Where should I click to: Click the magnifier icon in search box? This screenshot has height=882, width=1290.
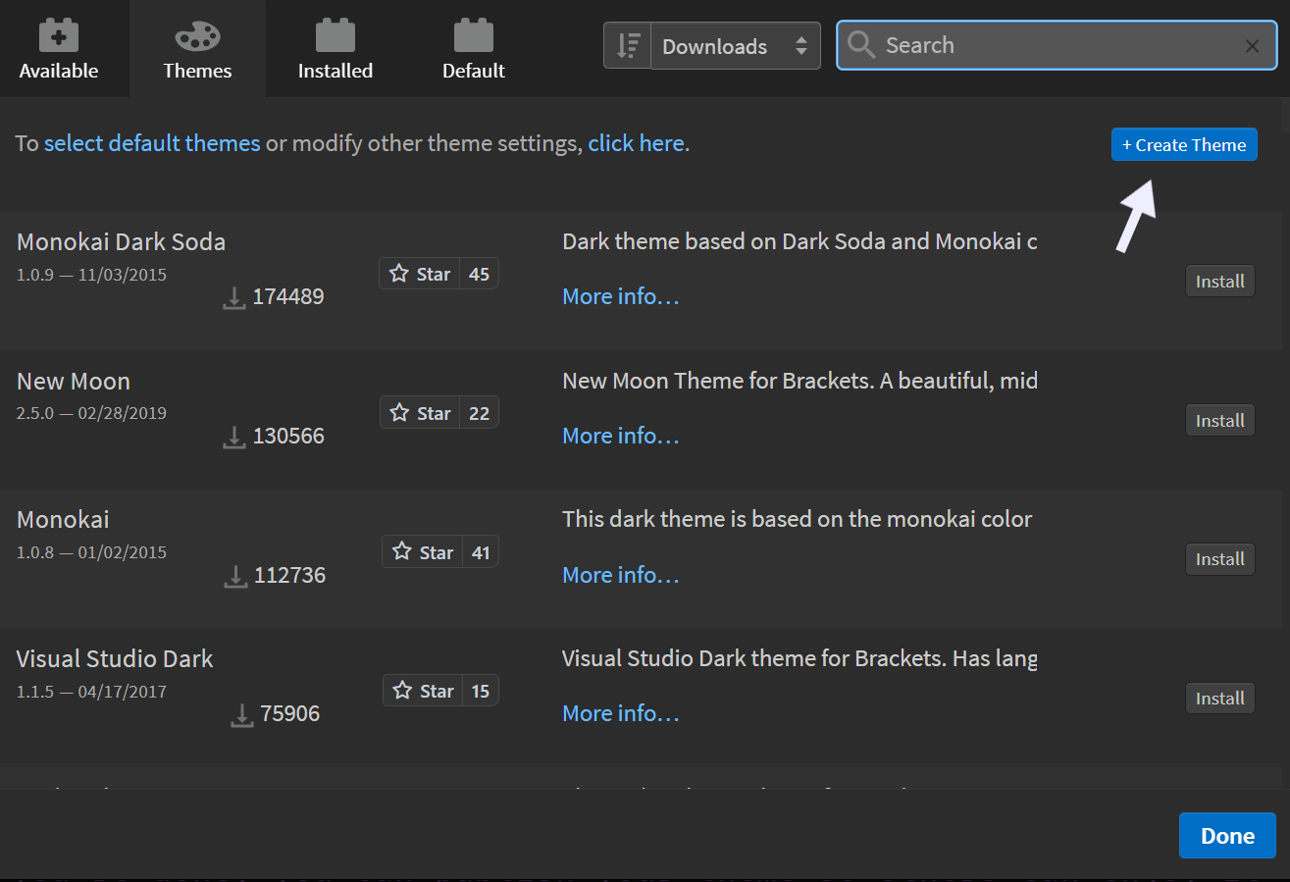861,45
